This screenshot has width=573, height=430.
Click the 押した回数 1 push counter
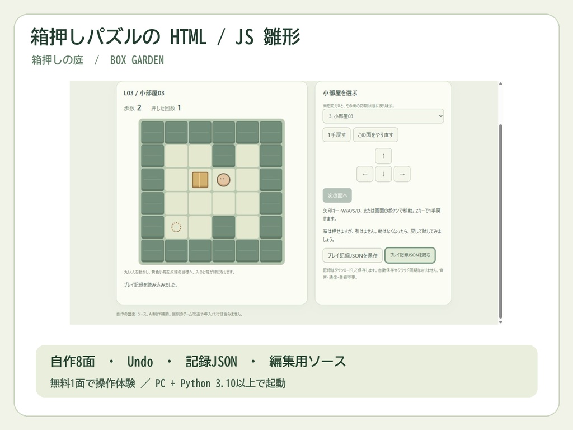point(166,108)
